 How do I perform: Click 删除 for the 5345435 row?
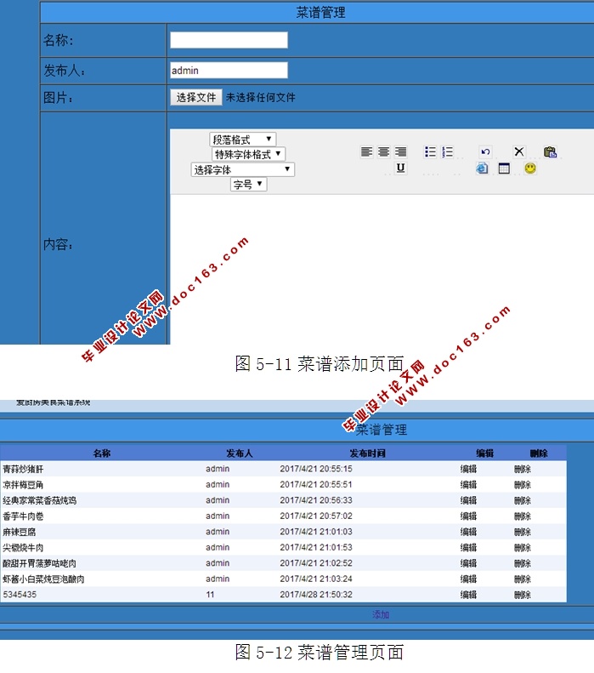(x=523, y=595)
